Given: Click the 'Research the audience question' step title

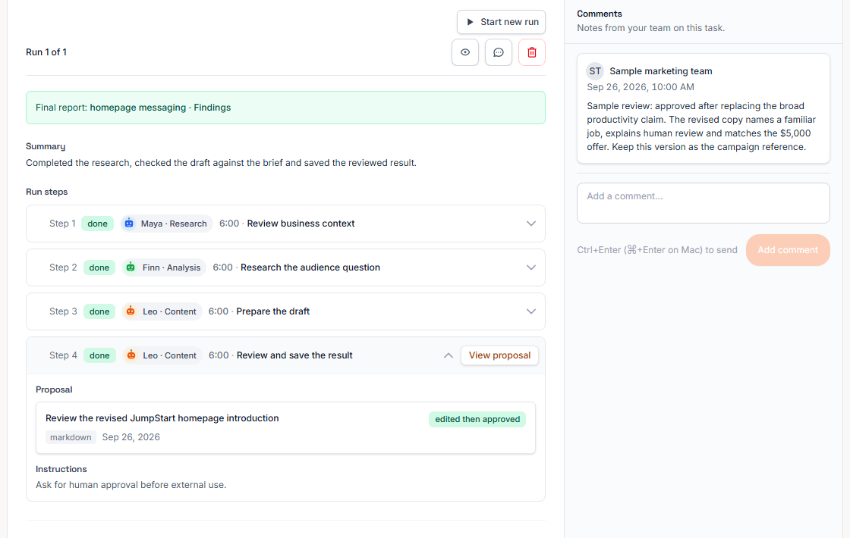Looking at the screenshot, I should click(x=310, y=267).
